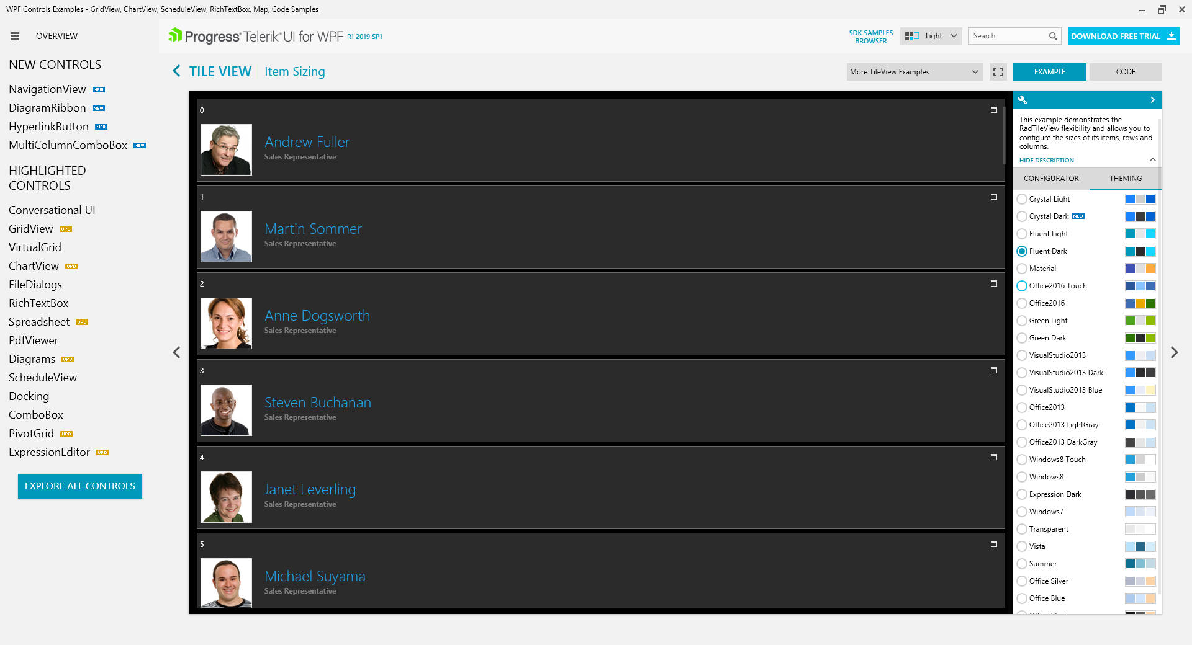Click the Material color swatch
Viewport: 1192px width, 645px height.
pyautogui.click(x=1140, y=269)
